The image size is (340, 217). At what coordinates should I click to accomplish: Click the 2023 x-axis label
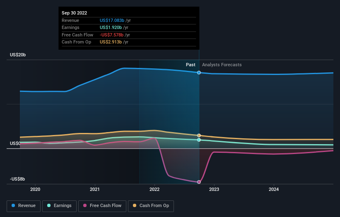point(214,189)
